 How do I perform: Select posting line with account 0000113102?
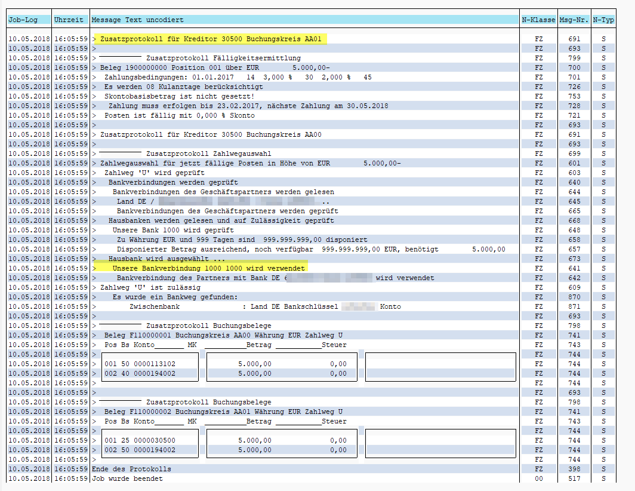[140, 364]
